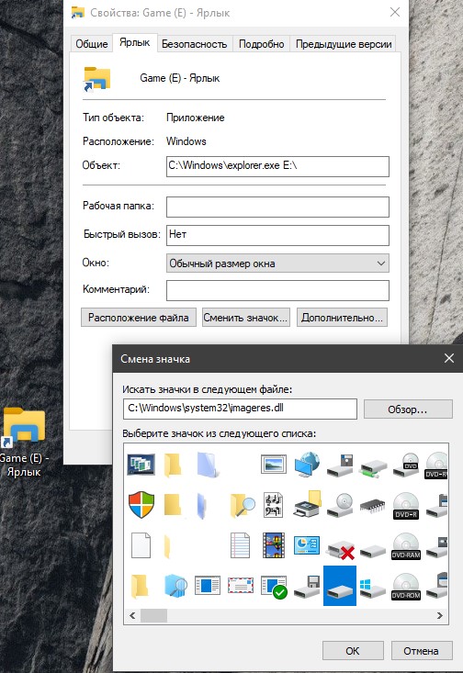
Task: Go to the Предыдущие версии tab
Action: click(344, 44)
